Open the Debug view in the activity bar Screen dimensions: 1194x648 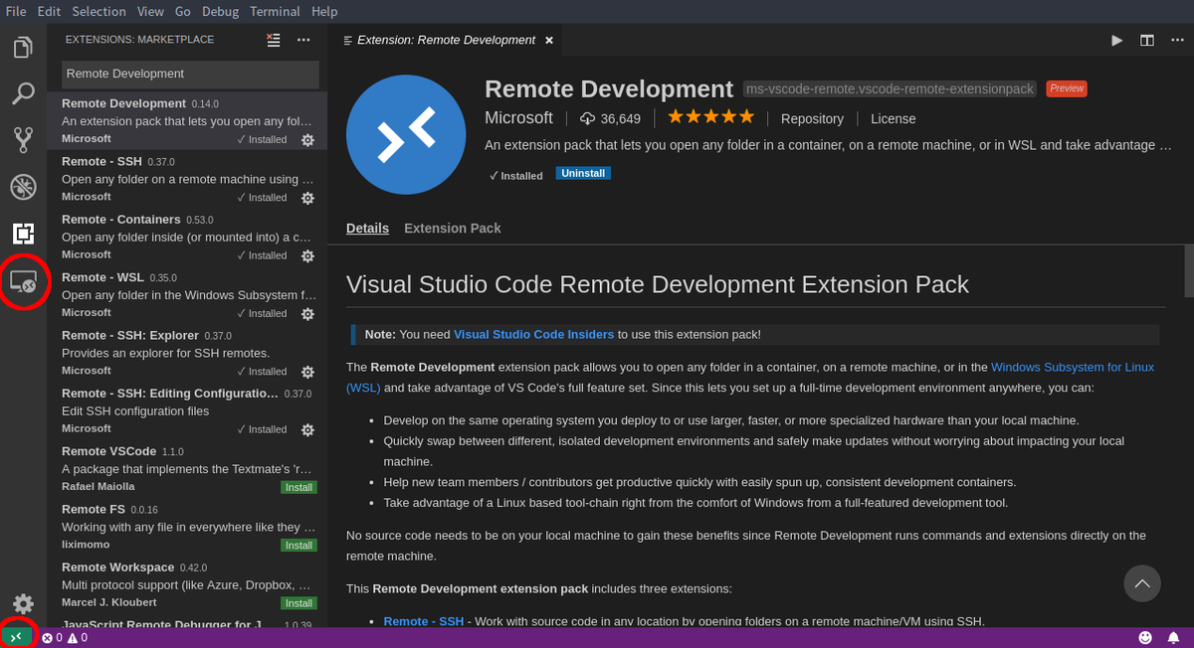[23, 187]
